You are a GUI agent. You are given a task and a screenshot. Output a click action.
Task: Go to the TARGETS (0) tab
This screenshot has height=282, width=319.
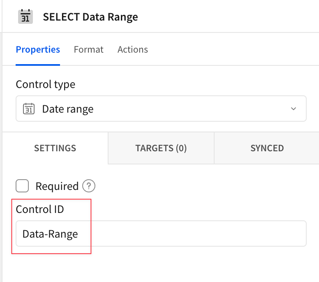pos(161,148)
